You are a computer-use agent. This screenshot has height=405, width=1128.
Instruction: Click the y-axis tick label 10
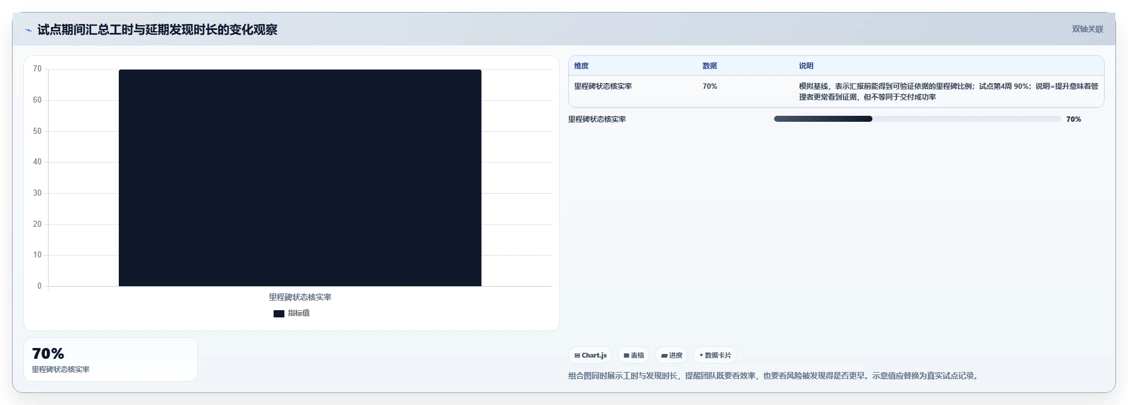coord(37,255)
